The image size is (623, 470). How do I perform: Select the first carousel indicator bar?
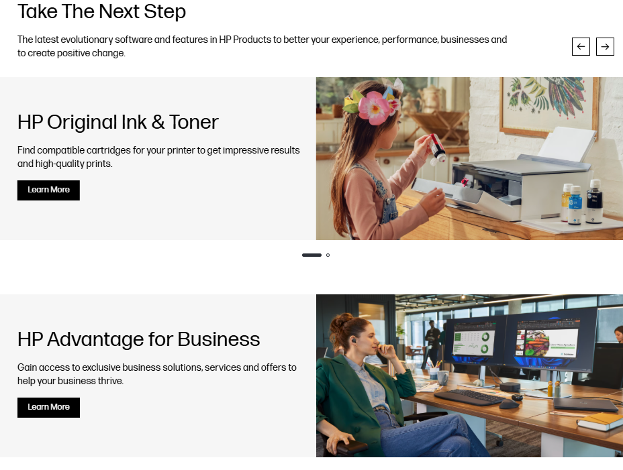coord(311,255)
